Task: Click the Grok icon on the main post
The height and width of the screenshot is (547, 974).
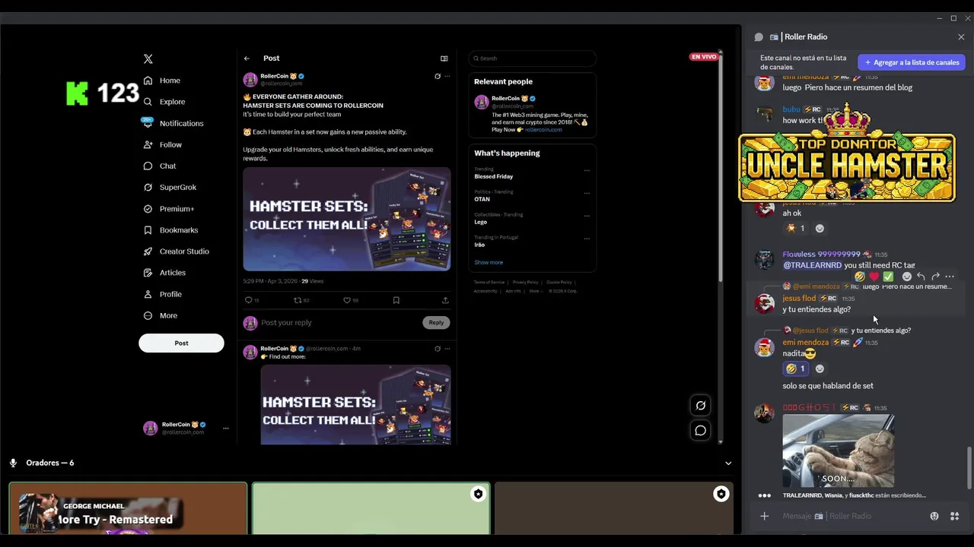Action: pos(438,76)
